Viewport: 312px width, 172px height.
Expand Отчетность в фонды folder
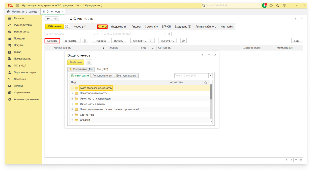[x=72, y=104]
